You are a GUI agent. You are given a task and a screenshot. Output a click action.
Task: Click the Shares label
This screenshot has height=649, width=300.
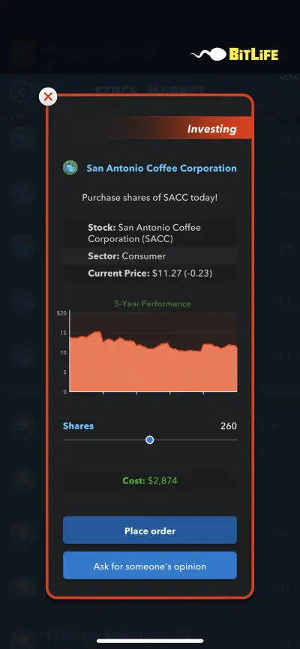(x=78, y=426)
